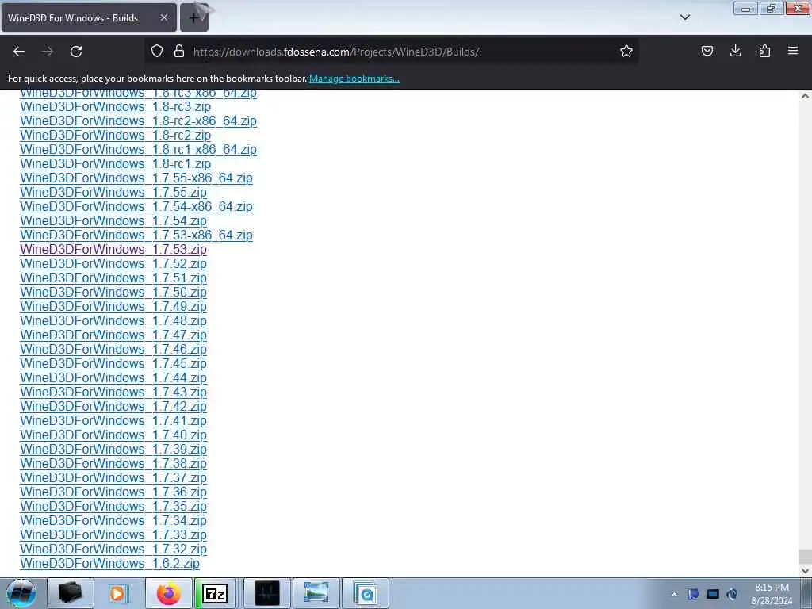Viewport: 812px width, 609px height.
Task: Click the action center flag tray icon
Action: [693, 594]
